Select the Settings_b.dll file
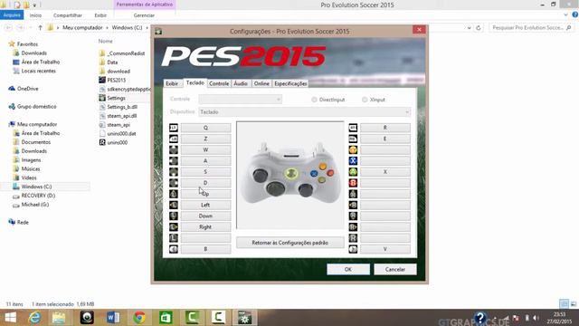Viewport: 579px width, 326px height. point(122,107)
